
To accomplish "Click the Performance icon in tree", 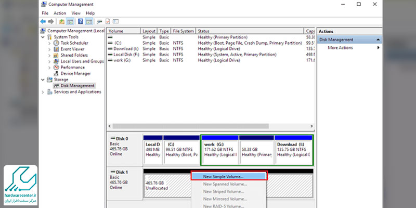I will (56, 68).
